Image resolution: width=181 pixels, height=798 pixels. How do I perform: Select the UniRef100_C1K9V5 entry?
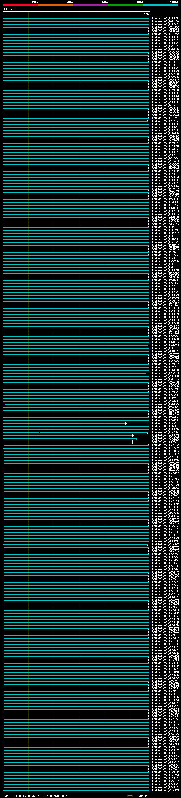click(x=166, y=448)
